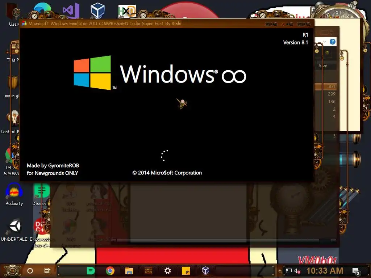Click the Version 8.1 text
371x278 pixels.
[296, 43]
